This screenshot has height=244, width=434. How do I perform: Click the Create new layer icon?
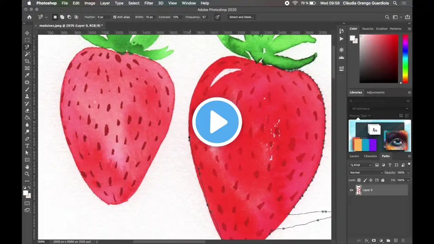point(396,240)
